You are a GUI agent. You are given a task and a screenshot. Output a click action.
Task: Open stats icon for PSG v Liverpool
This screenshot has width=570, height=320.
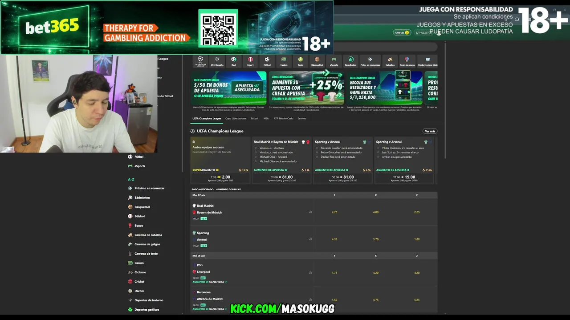310,272
